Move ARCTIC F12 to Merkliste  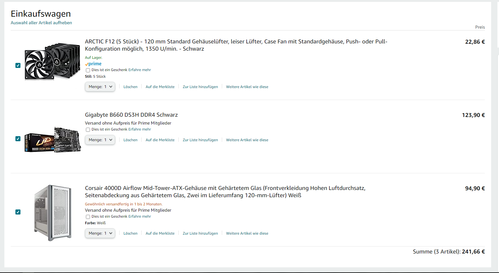point(160,87)
